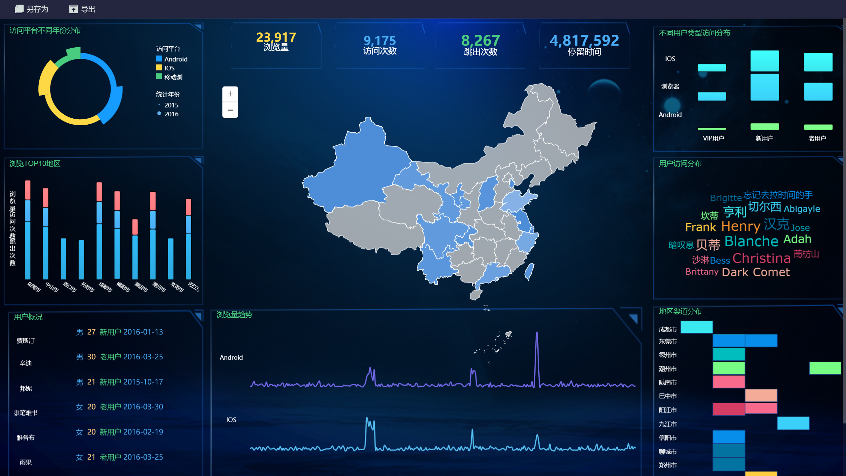Click the 9,175 访问次数 metric card
This screenshot has width=846, height=476.
point(380,45)
